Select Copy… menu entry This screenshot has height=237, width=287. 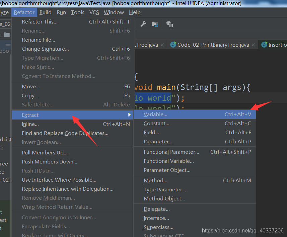[73, 96]
